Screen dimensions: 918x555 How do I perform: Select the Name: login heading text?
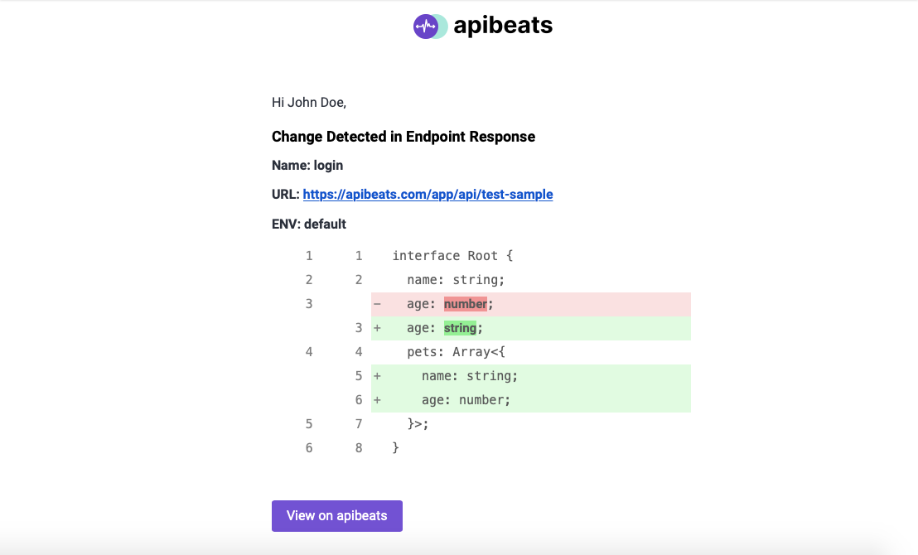pos(307,165)
